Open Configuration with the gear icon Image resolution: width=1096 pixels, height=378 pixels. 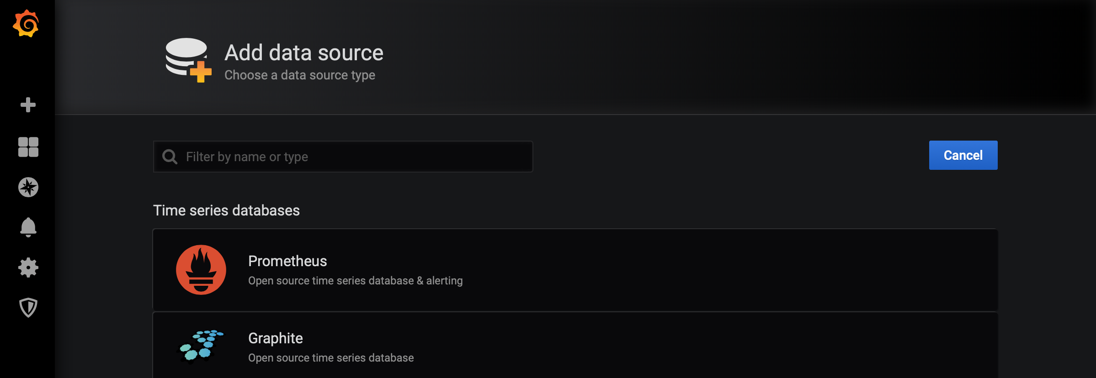(28, 268)
